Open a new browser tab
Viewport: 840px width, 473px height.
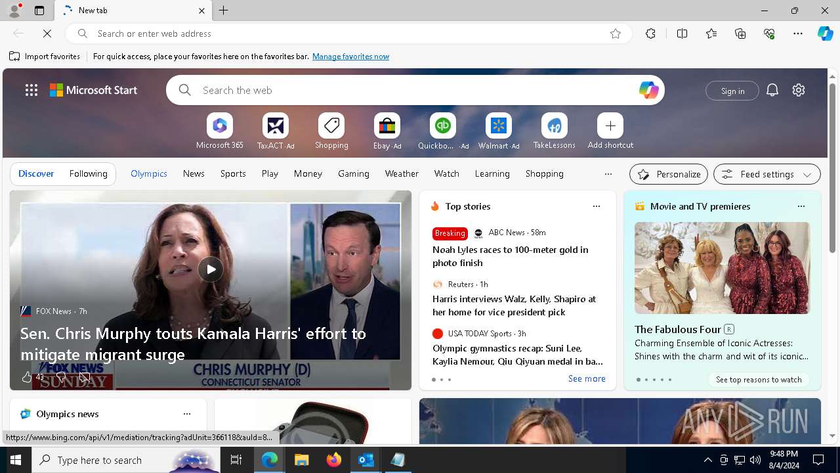224,11
